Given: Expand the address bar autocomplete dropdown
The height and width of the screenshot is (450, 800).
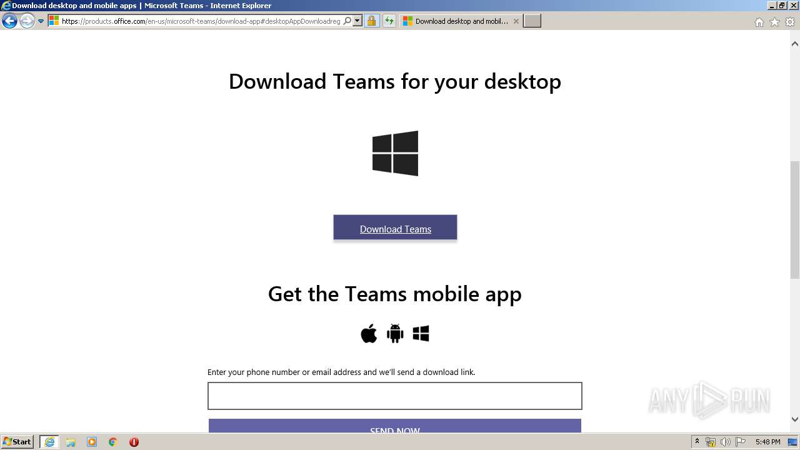Looking at the screenshot, I should pyautogui.click(x=357, y=21).
